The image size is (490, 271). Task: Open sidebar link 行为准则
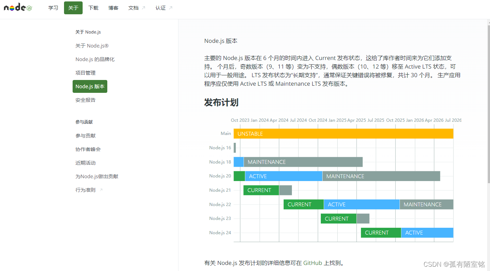(x=85, y=190)
